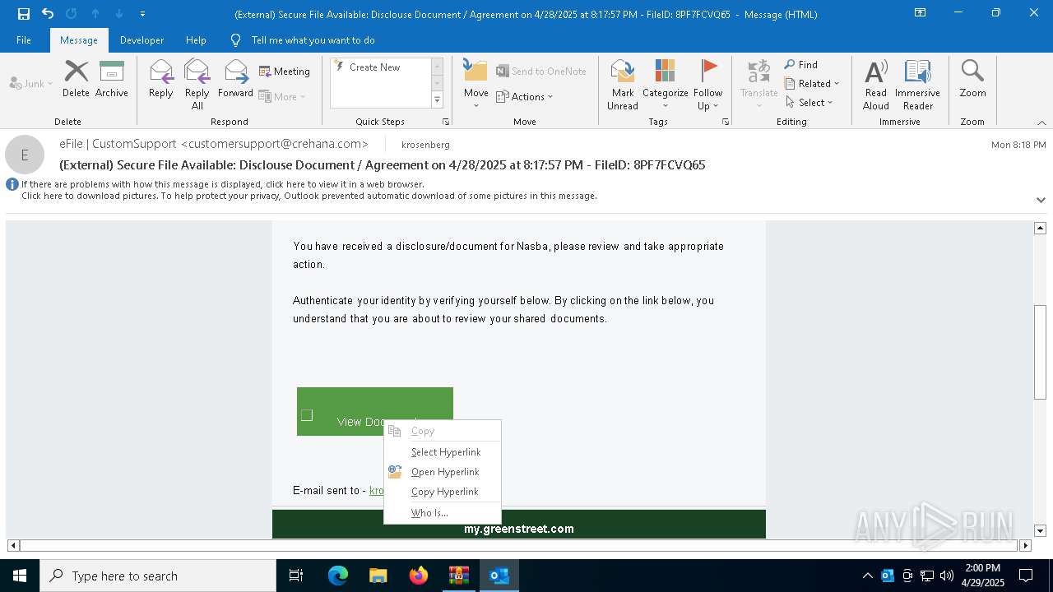Expand the Actions dropdown

coord(525,97)
